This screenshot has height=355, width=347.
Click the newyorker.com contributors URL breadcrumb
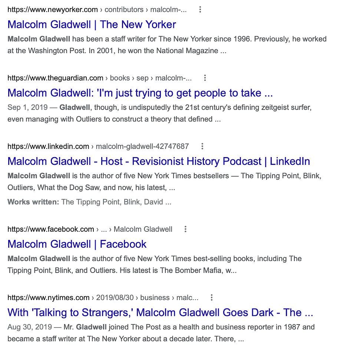(x=97, y=10)
